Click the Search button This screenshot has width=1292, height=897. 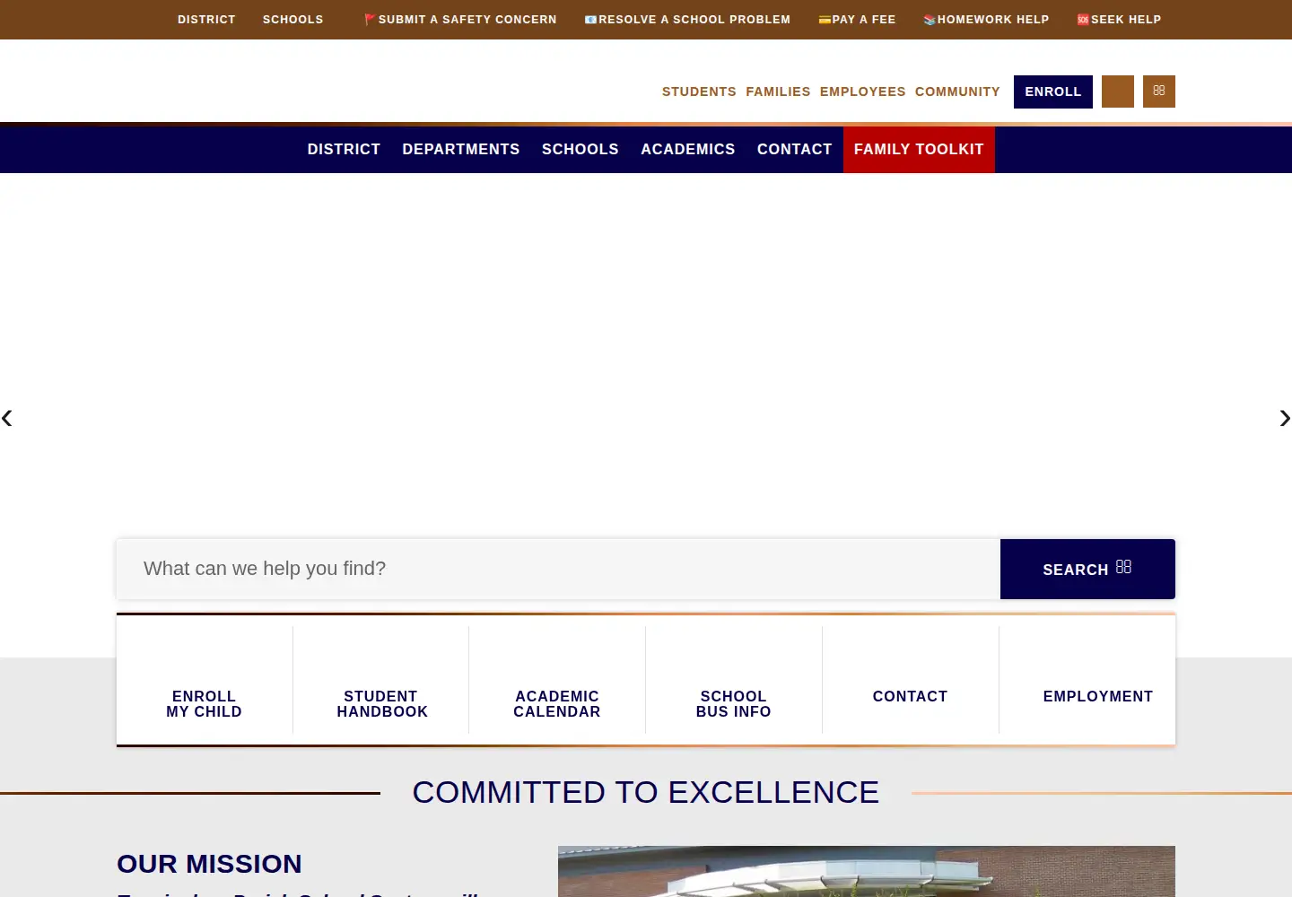[1087, 569]
